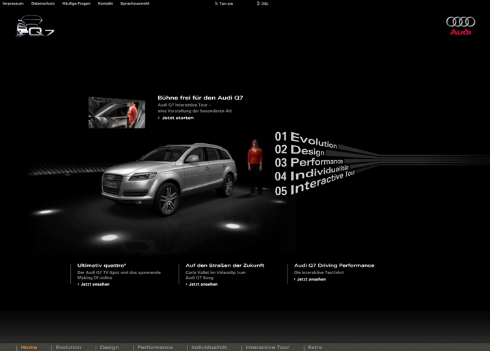The width and height of the screenshot is (490, 351).
Task: Switch the DSL bandwidth option
Action: point(264,4)
